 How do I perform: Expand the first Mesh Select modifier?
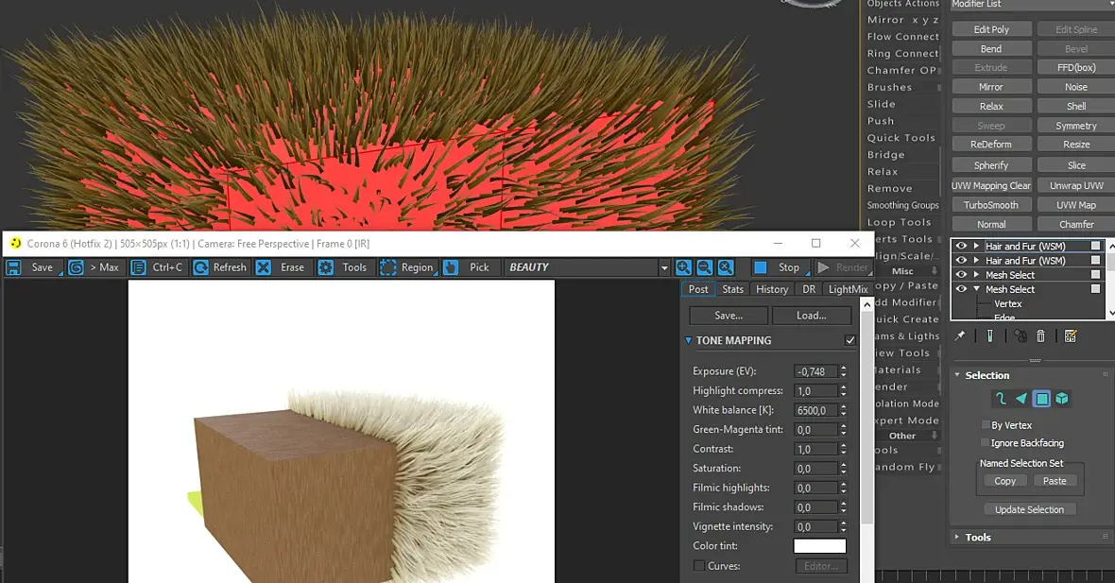(x=976, y=275)
